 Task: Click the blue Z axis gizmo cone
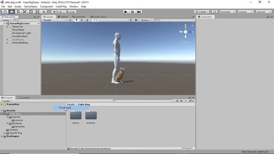point(191,32)
